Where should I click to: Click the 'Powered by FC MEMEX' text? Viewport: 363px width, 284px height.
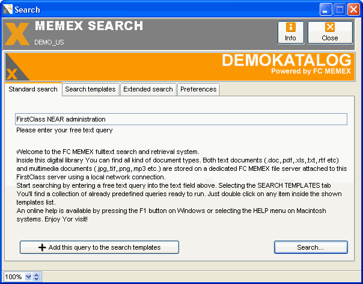click(x=311, y=71)
